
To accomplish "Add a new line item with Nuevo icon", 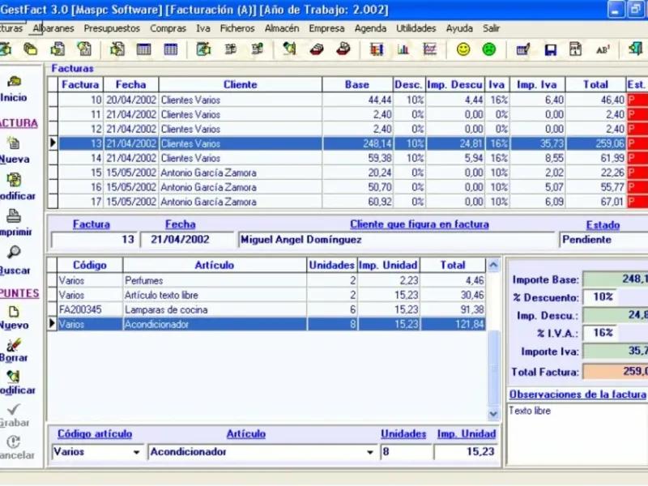I will point(14,310).
